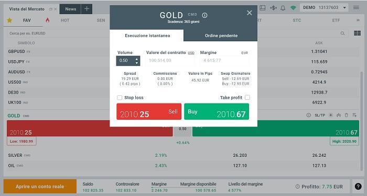Select the Vista del Mercato tab
This screenshot has height=196, width=367.
27,9
